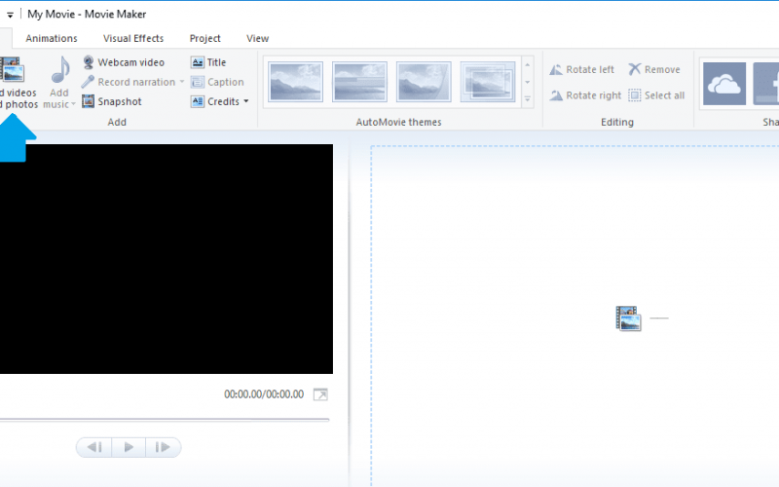View preview in full screen

pyautogui.click(x=320, y=394)
